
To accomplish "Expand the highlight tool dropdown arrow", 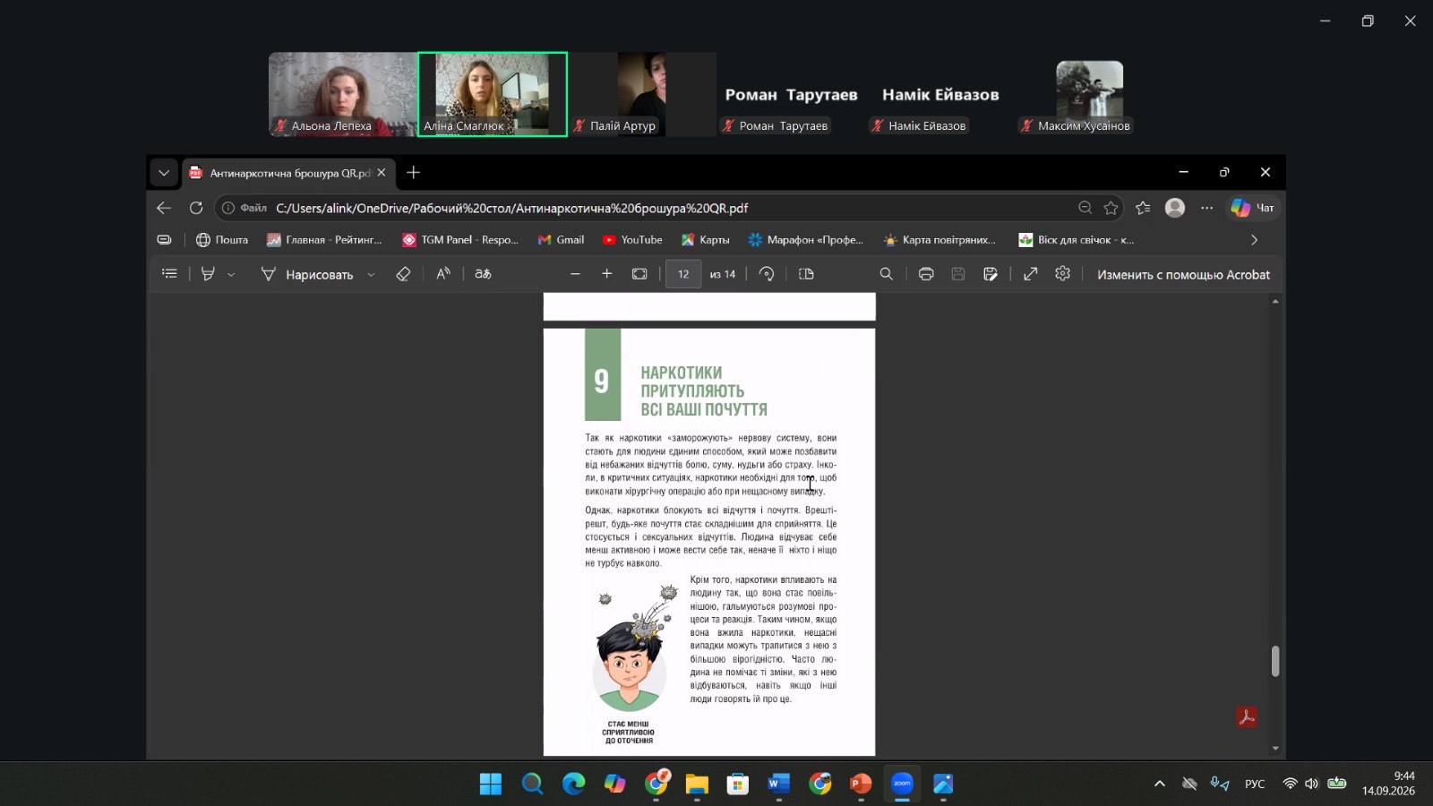I will click(231, 275).
